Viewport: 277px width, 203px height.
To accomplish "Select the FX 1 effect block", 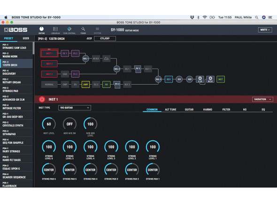I will [x=65, y=53].
